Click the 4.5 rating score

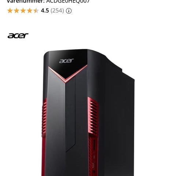45,11
